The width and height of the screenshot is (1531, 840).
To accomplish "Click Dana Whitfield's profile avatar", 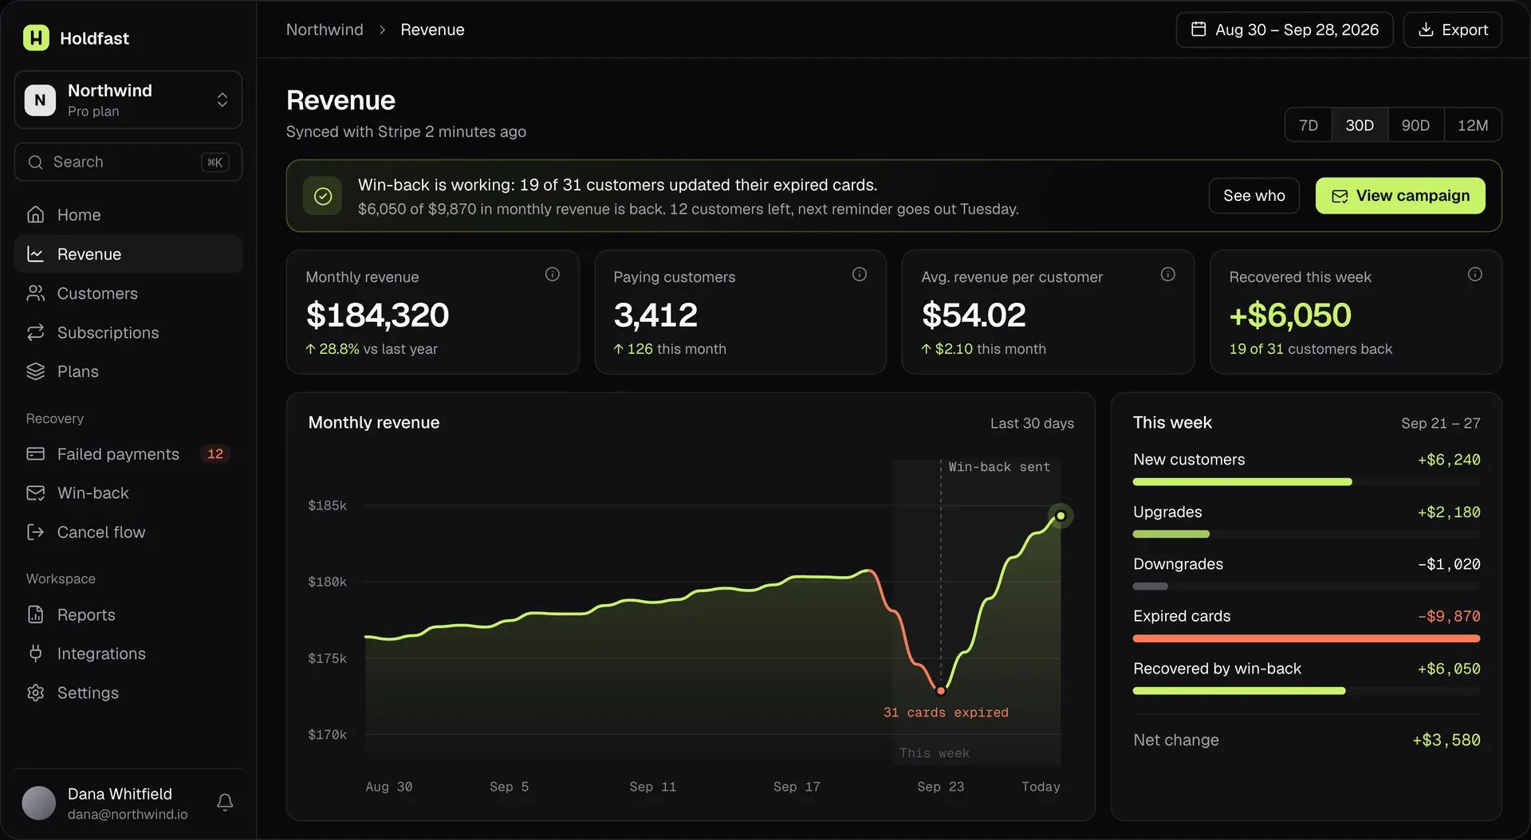I will coord(39,803).
